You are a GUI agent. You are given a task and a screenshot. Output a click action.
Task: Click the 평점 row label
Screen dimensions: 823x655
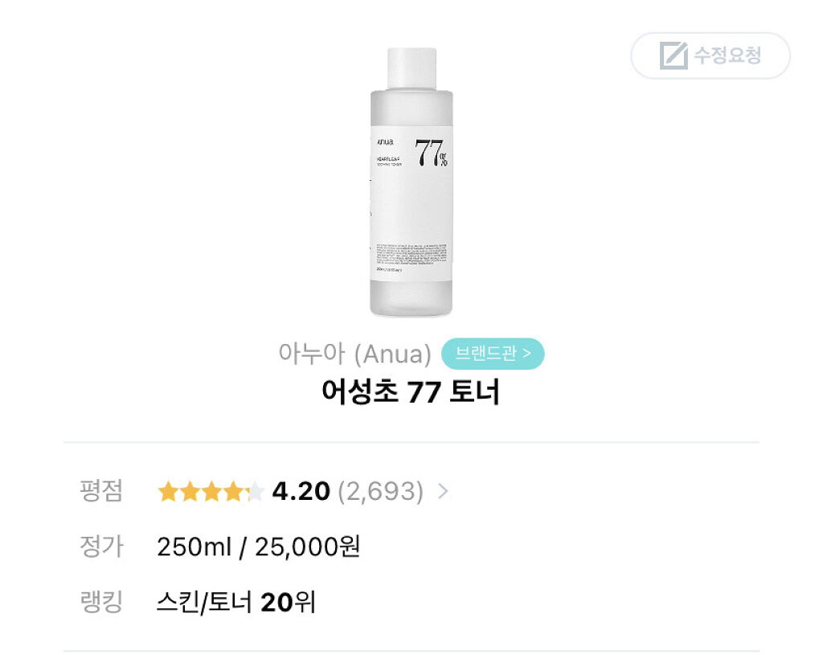pos(101,491)
